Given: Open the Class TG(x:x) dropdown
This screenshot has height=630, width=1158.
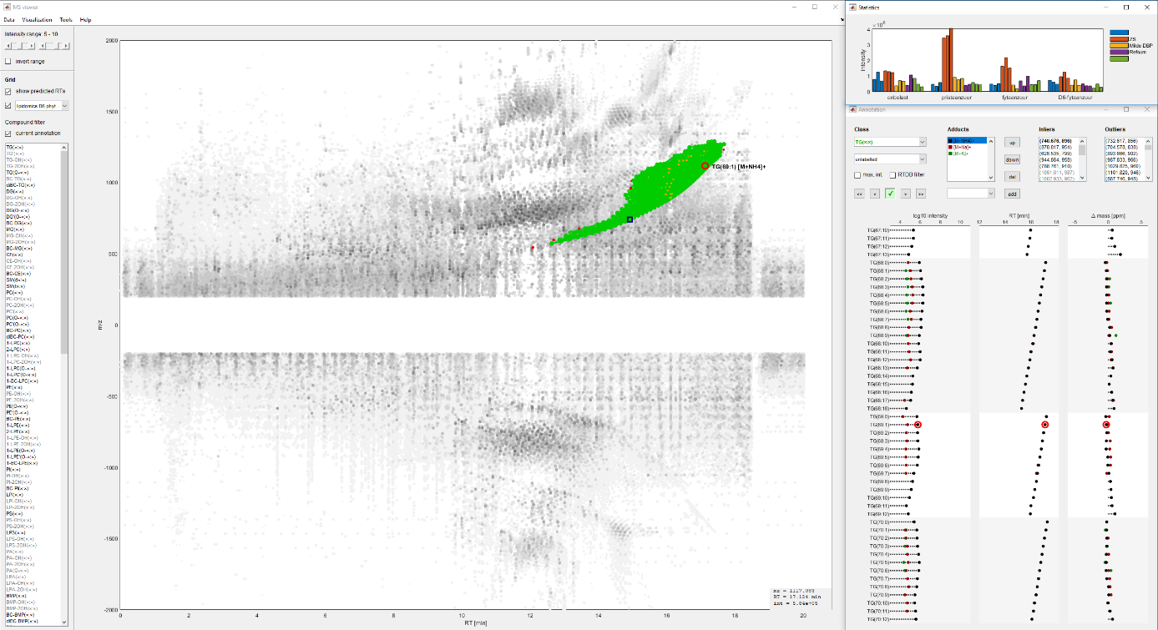Looking at the screenshot, I should (890, 142).
